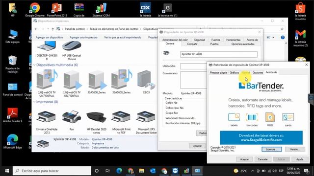Open Herramientas tab in Propiedades window
The height and width of the screenshot is (176, 314).
[234, 40]
